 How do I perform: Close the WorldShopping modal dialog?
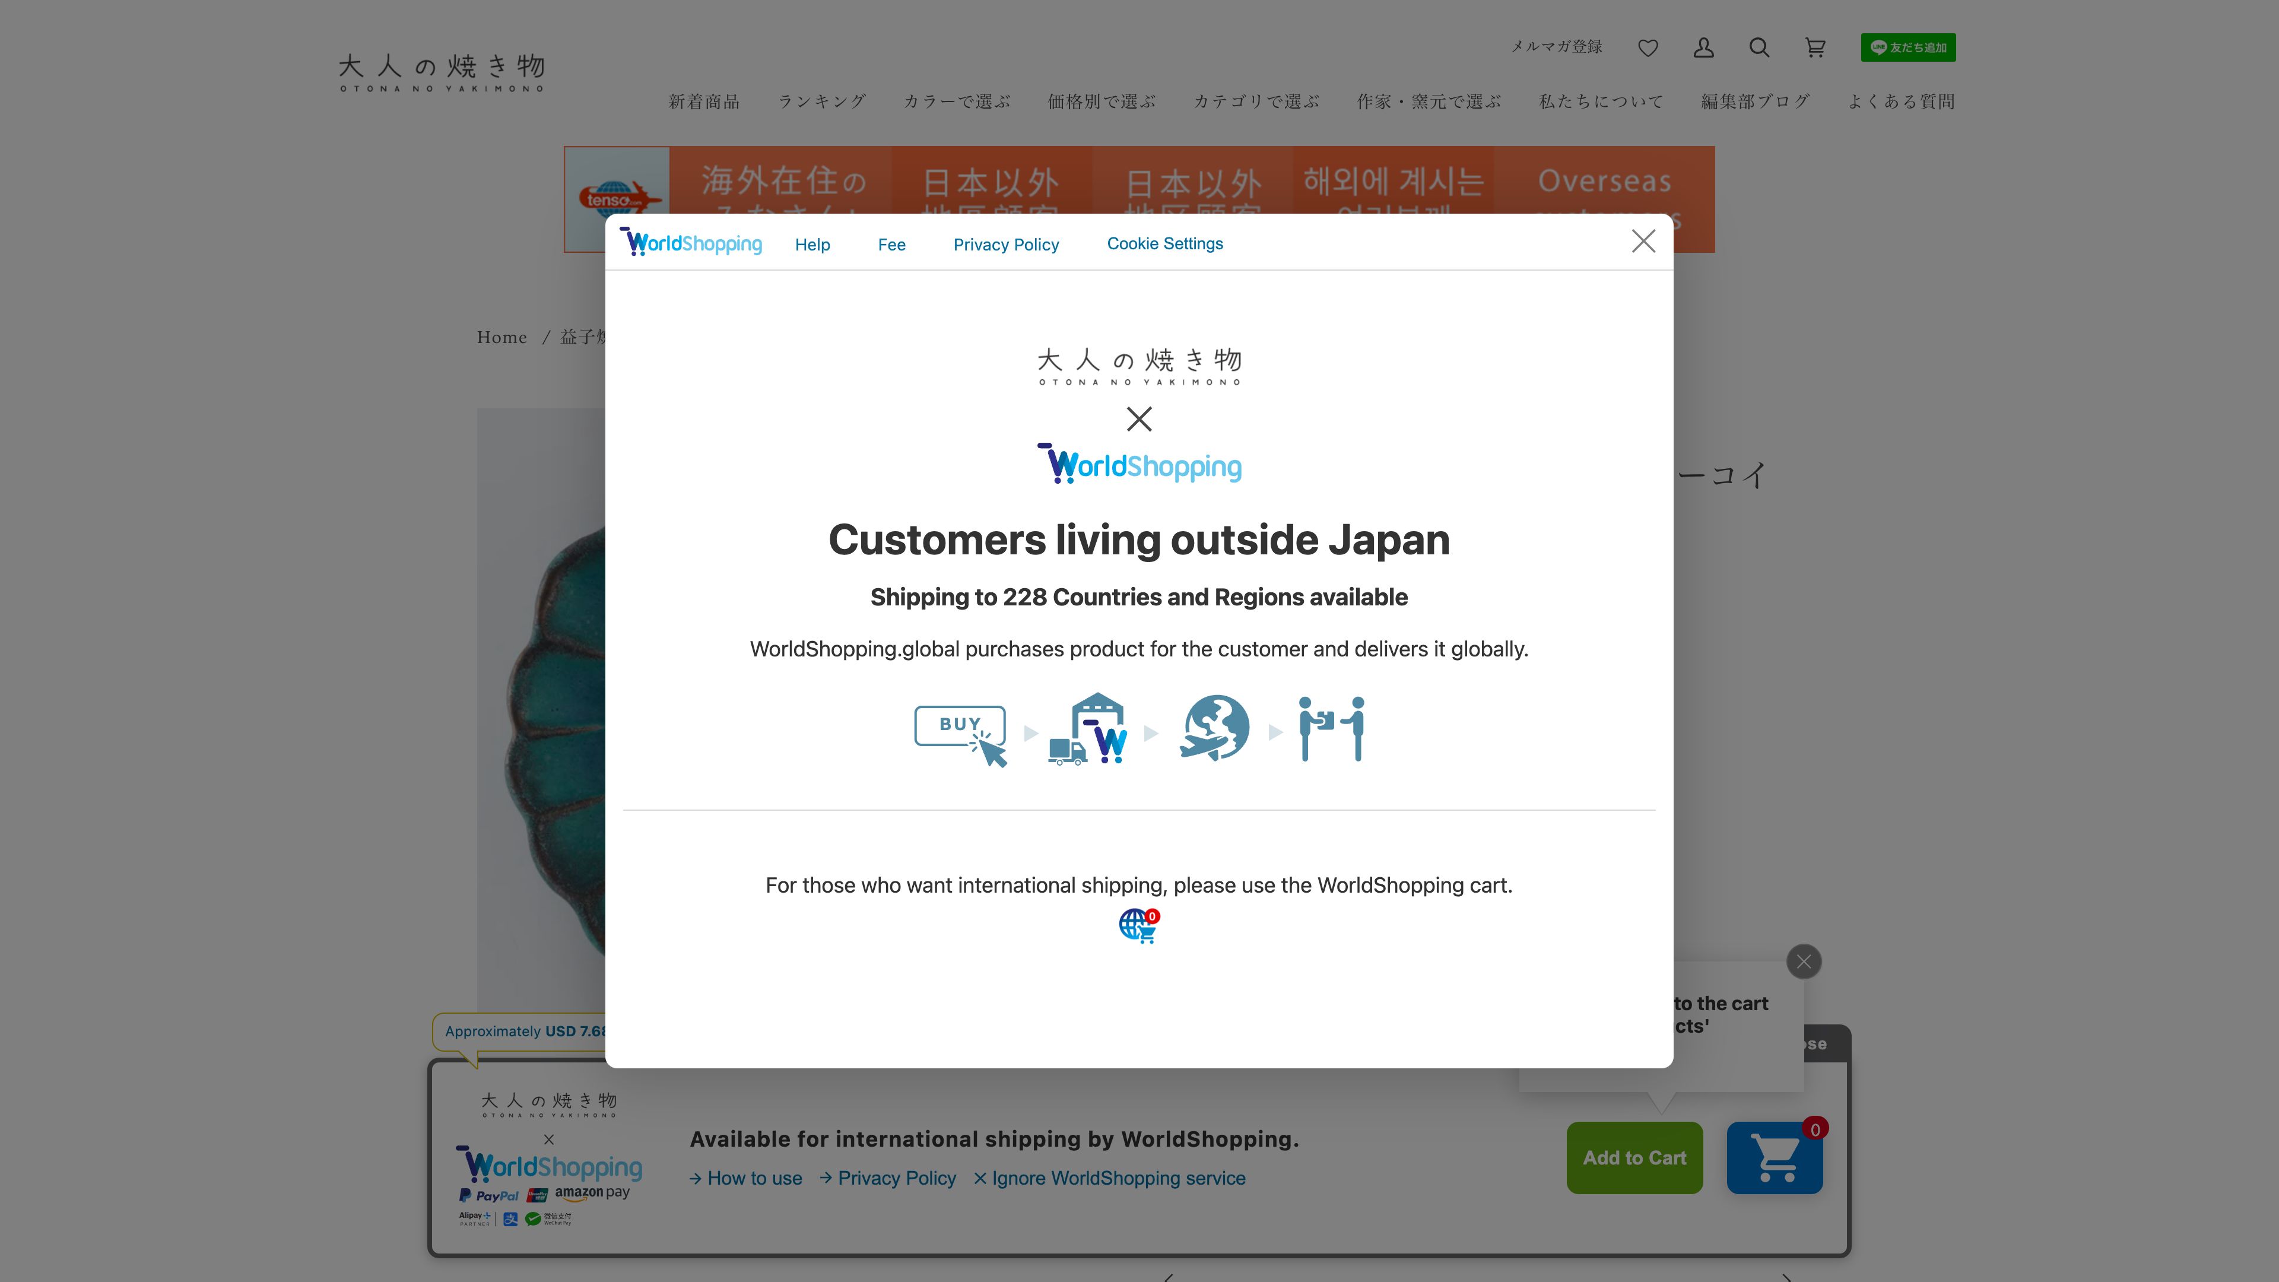[1643, 242]
